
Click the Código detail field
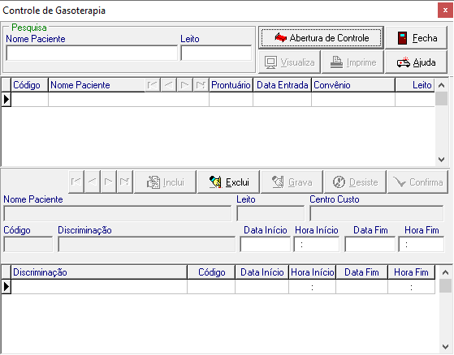[x=28, y=245]
